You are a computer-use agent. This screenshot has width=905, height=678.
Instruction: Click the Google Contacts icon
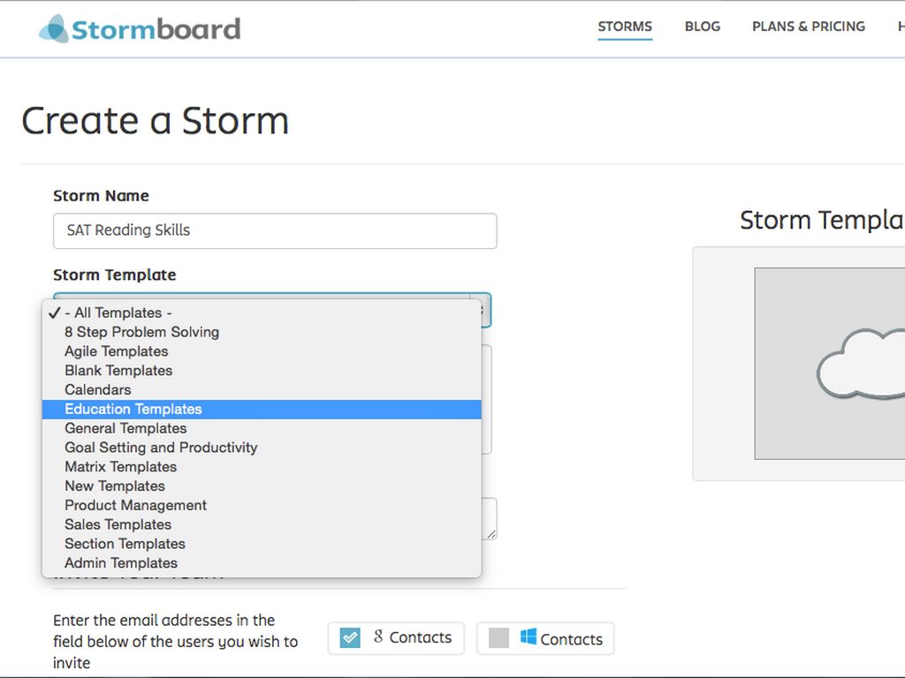[378, 637]
